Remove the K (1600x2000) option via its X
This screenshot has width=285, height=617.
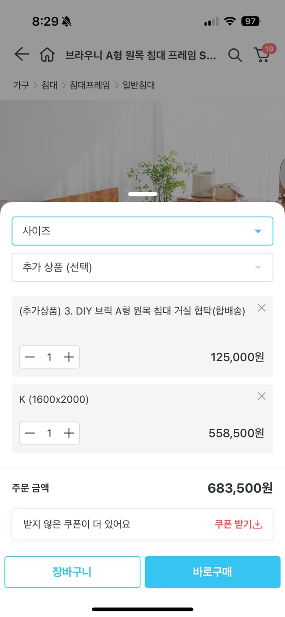[261, 396]
